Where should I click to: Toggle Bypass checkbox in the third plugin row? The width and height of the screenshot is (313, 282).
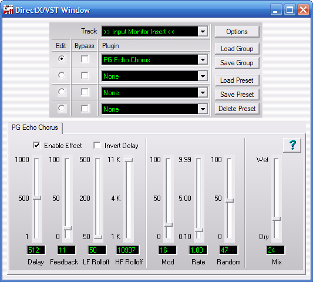point(85,92)
